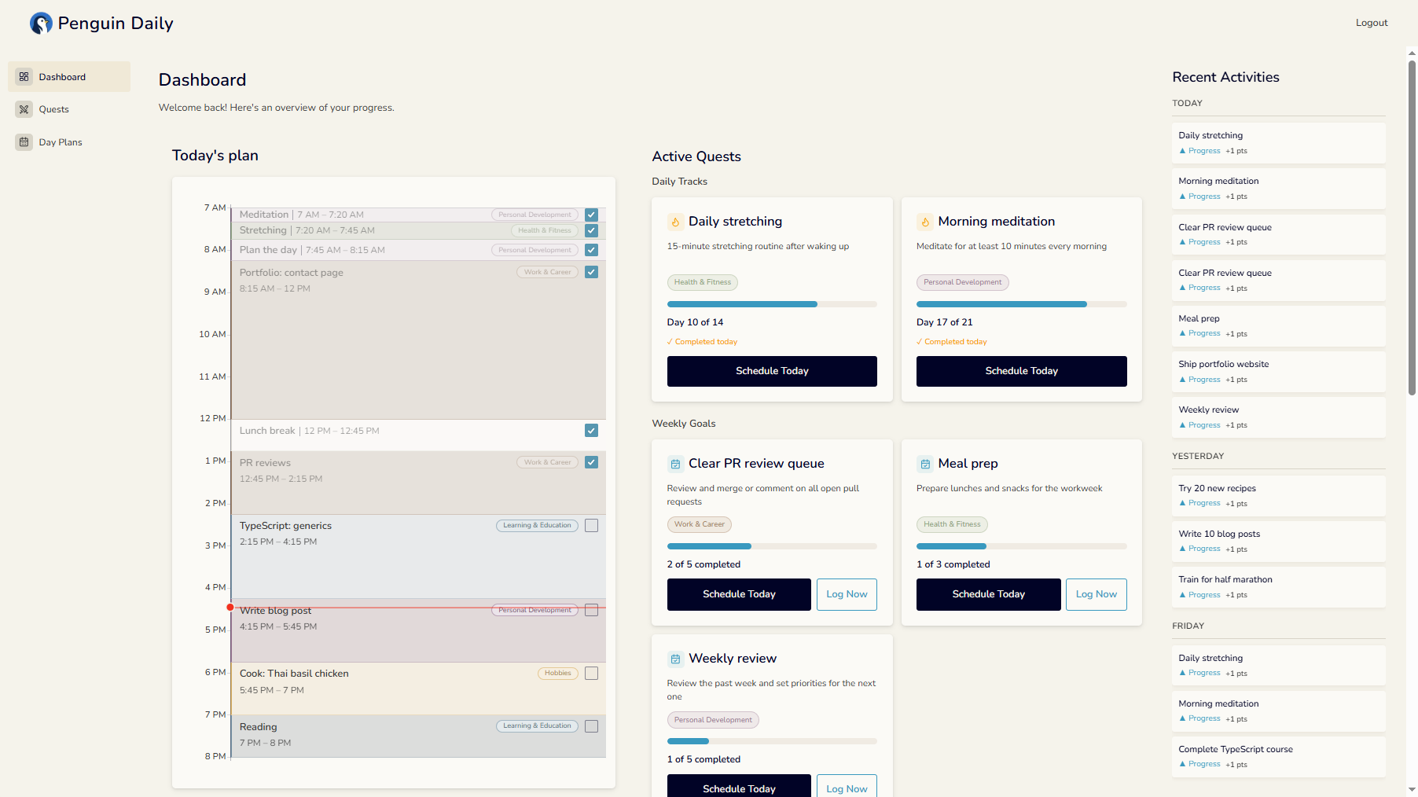
Task: Click the Dashboard grid icon in sidebar
Action: (24, 77)
